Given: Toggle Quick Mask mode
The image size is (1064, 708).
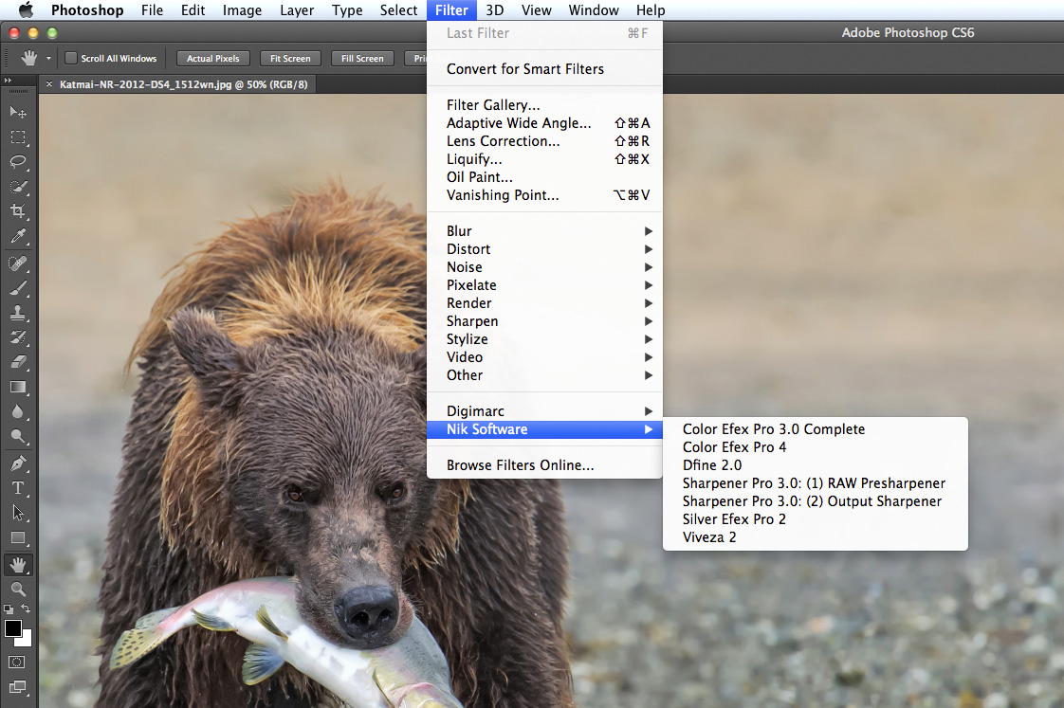Looking at the screenshot, I should [x=18, y=662].
